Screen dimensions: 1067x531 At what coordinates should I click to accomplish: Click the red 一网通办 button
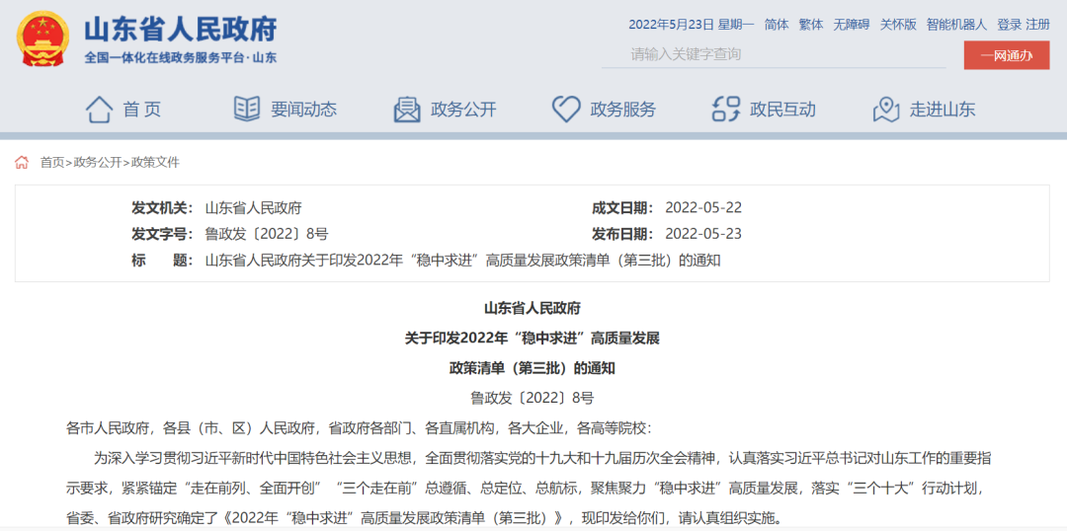pyautogui.click(x=1007, y=55)
